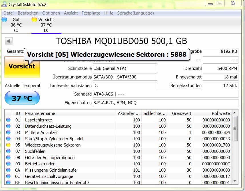Select the Misslungene Spindelanläufe parameter name
Screen dimensions: 245x191
tap(51, 170)
